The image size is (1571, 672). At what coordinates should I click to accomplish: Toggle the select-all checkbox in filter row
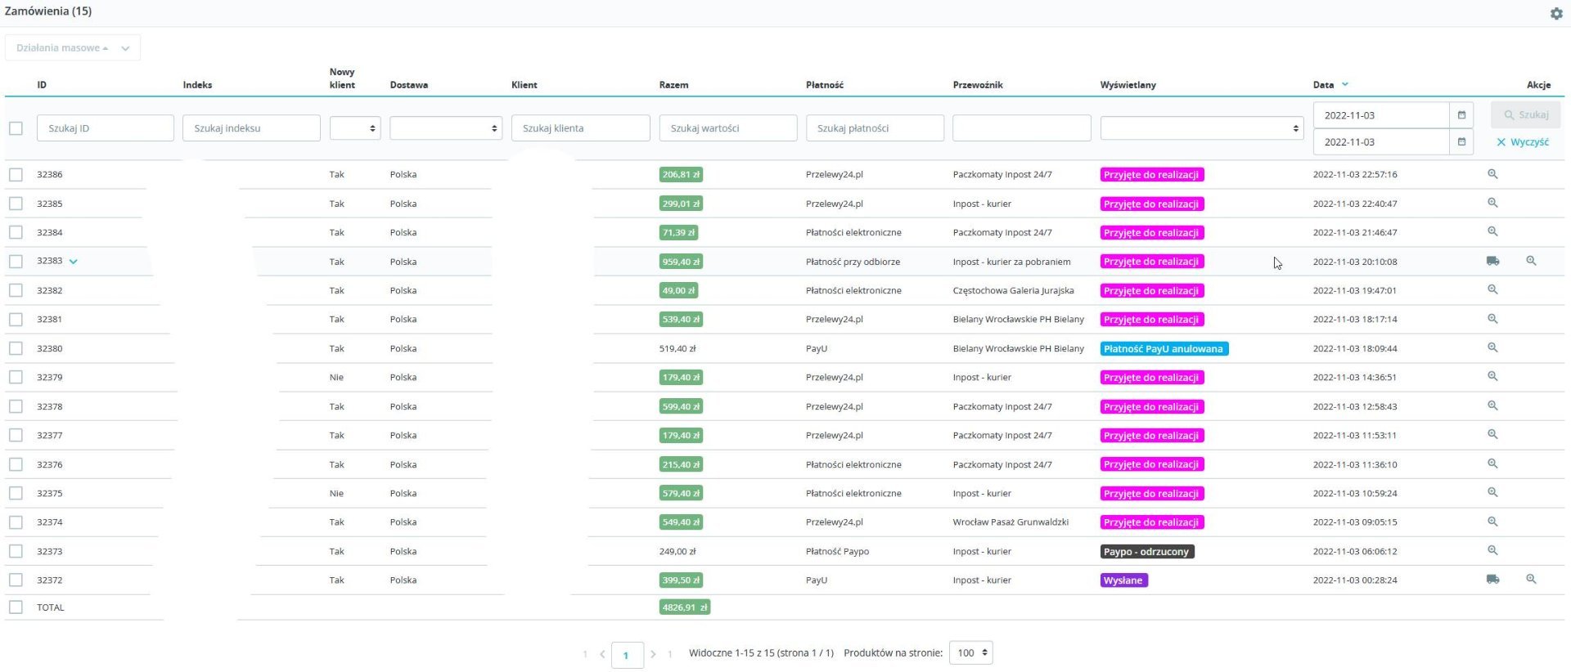16,128
